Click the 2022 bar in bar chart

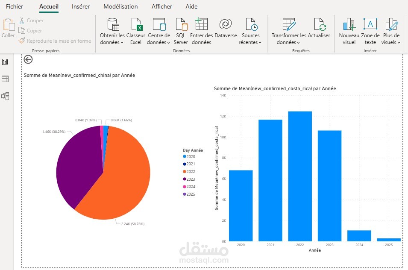point(300,176)
